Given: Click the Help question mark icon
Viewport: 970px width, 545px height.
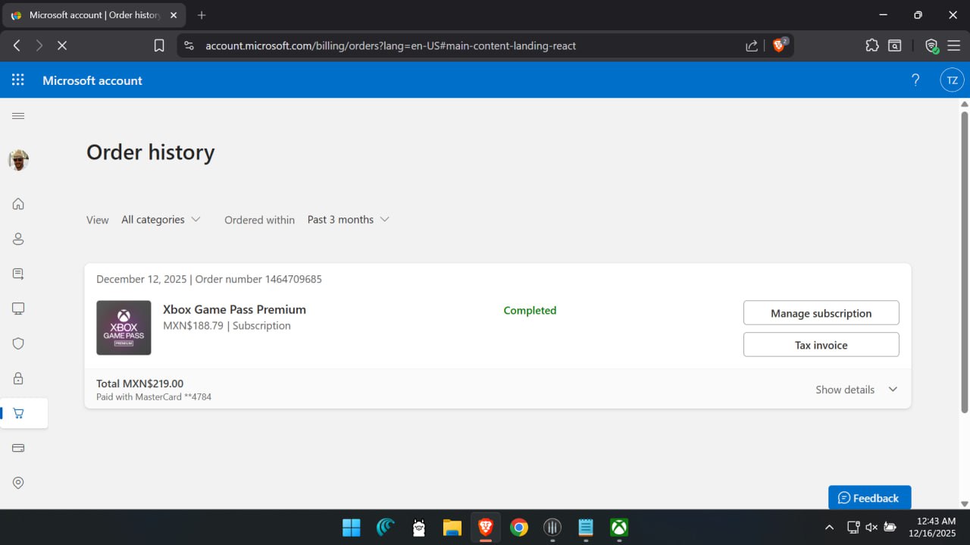Looking at the screenshot, I should click(x=915, y=80).
